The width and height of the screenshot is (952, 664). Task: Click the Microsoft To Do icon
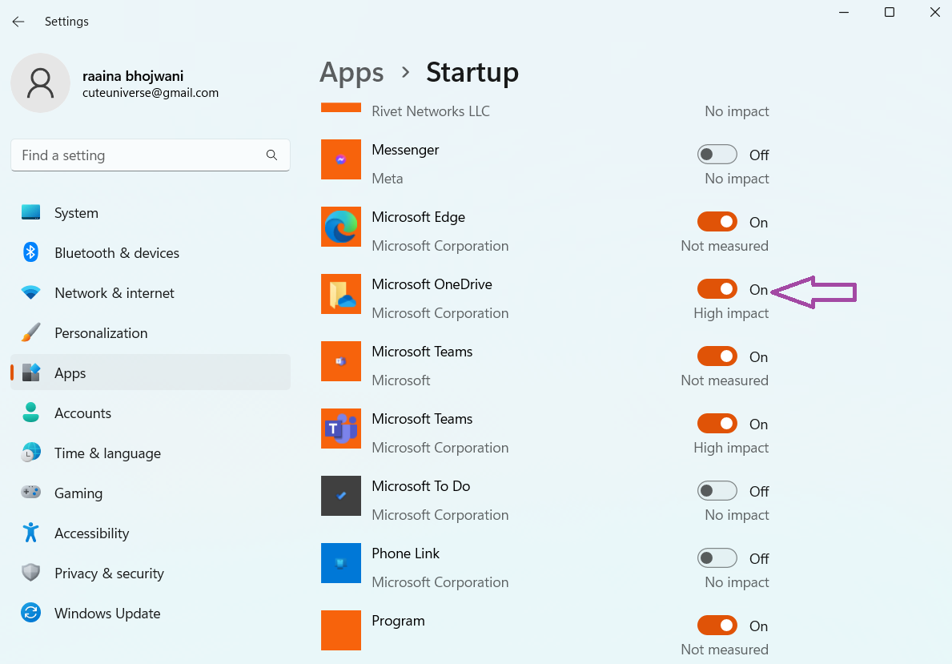coord(341,496)
